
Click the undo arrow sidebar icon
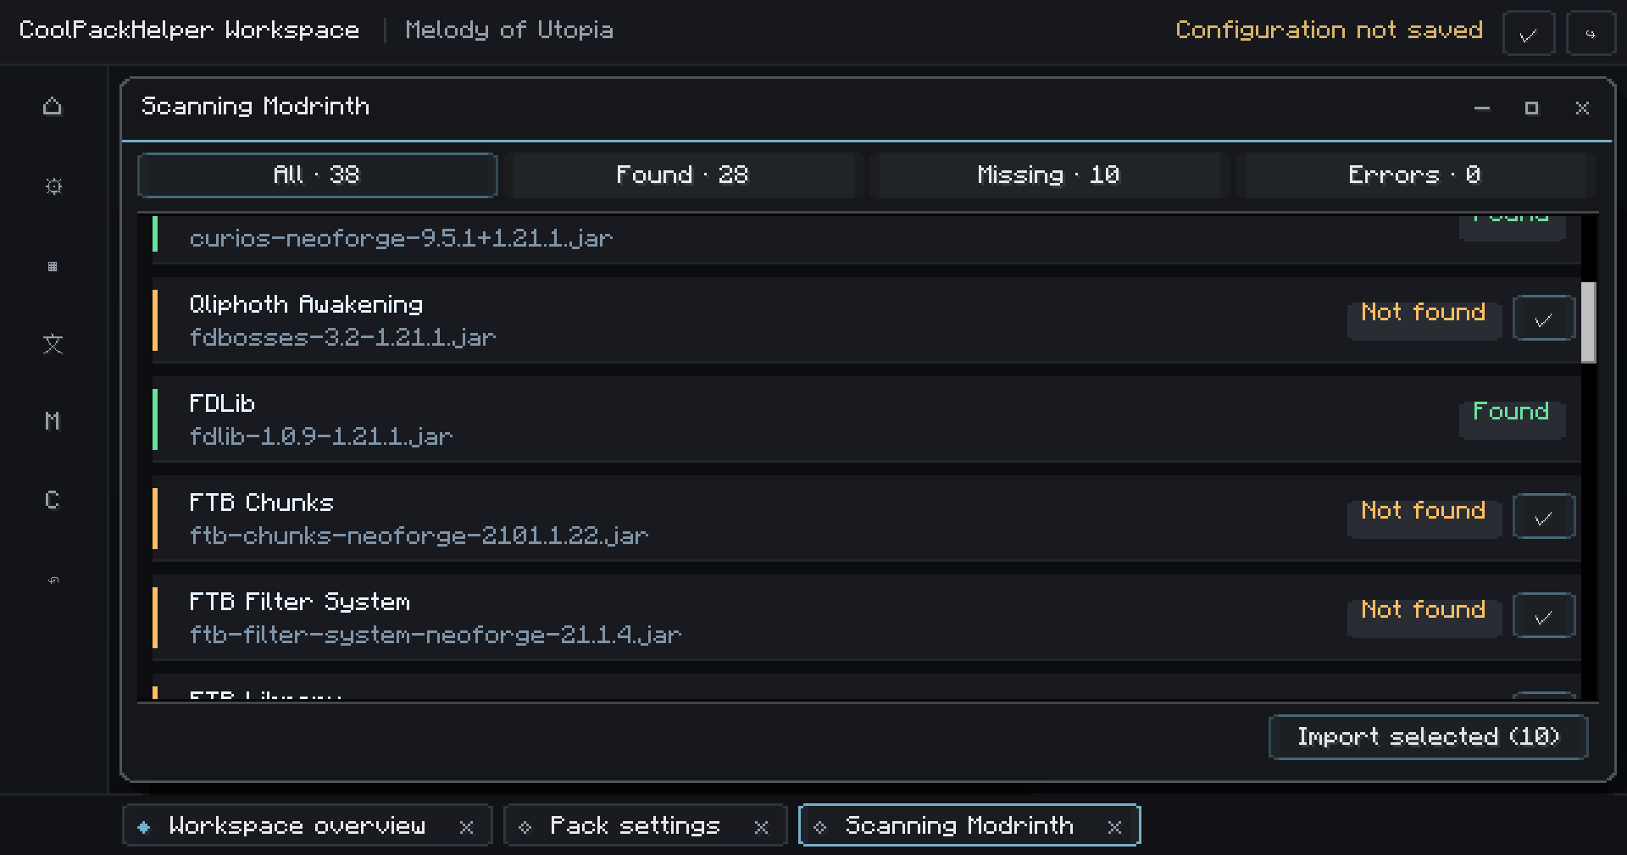(x=53, y=580)
